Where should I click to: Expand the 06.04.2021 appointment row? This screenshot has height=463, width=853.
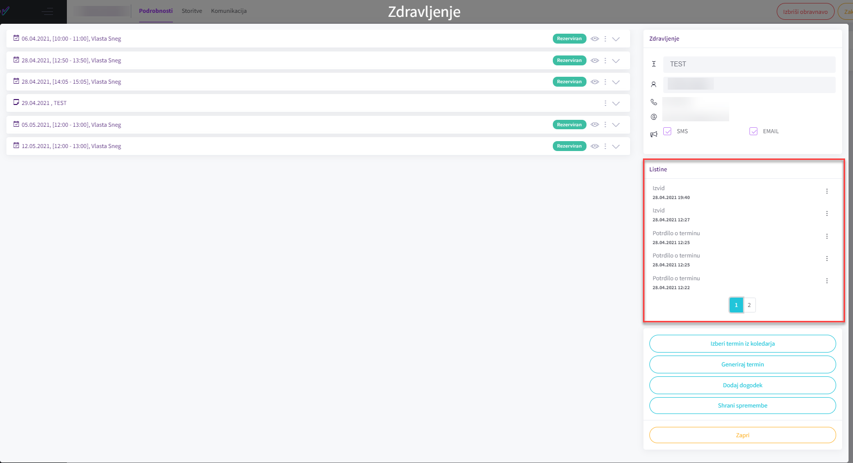616,39
